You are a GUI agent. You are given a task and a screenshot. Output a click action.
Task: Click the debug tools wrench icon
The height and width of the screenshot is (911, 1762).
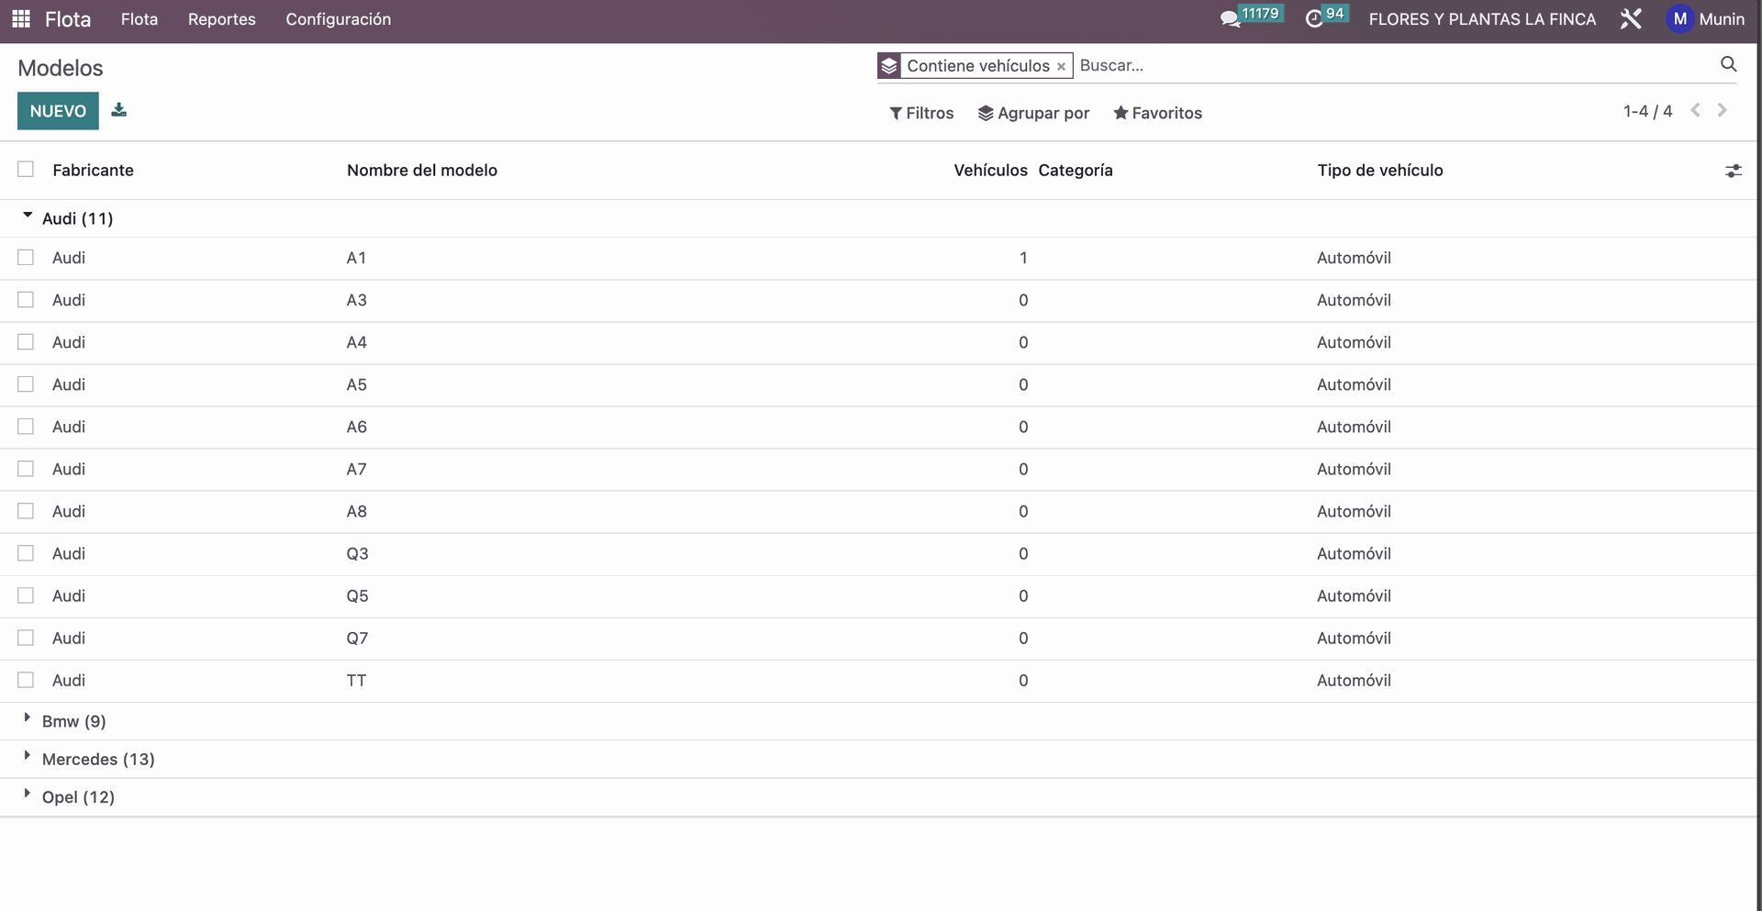click(1630, 18)
